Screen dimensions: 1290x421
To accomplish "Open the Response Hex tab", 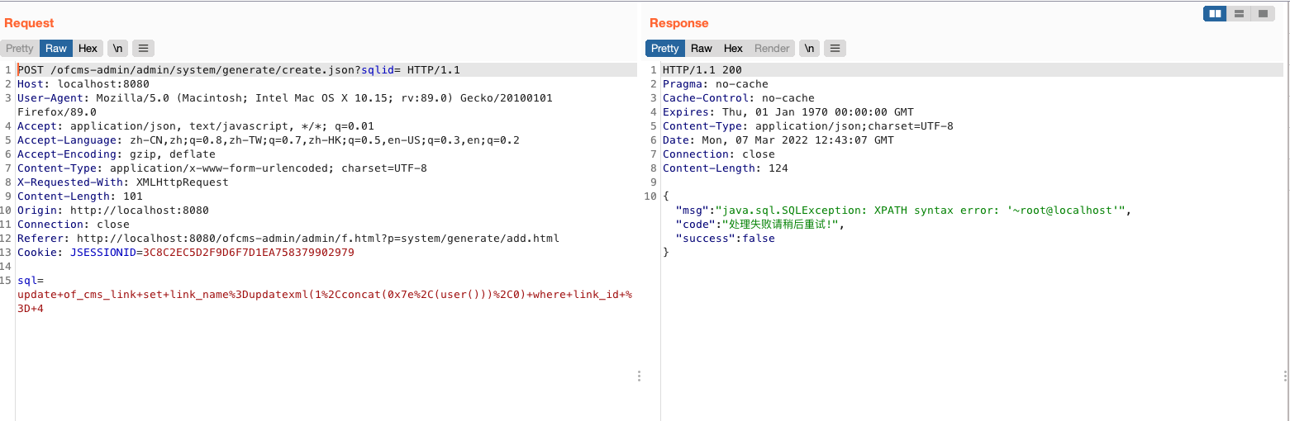I will (x=734, y=49).
